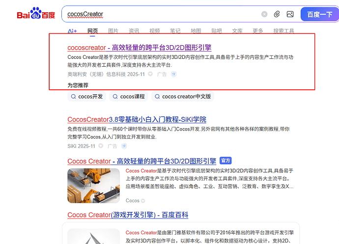
Task: Switch to the 资讯 tab
Action: pyautogui.click(x=134, y=31)
